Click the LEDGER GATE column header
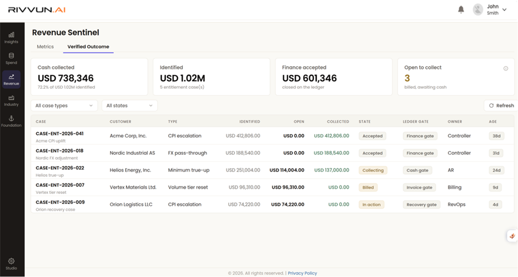 [415, 122]
